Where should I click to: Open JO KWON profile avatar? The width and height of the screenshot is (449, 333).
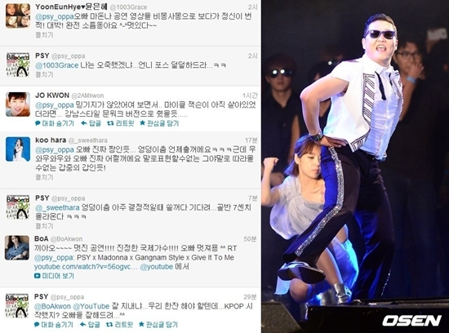(x=18, y=104)
